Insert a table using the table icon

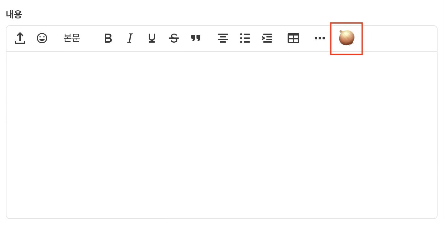point(293,38)
